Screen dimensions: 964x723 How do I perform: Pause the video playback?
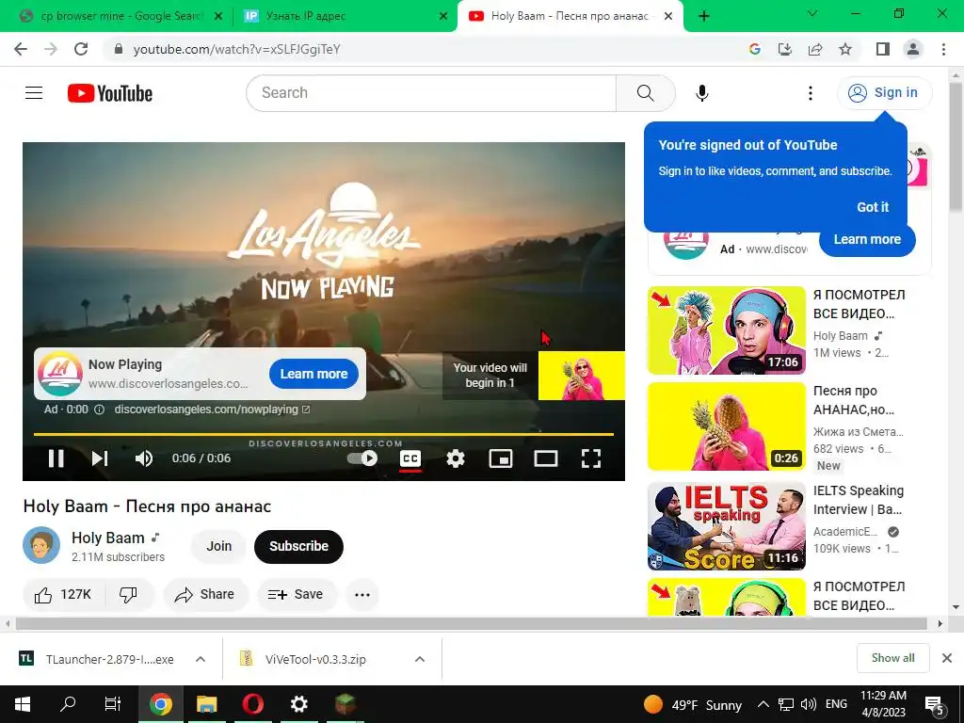pyautogui.click(x=56, y=458)
